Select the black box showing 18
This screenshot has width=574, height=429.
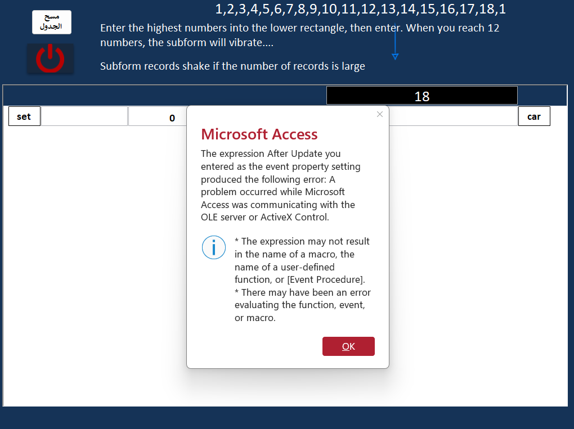point(421,96)
